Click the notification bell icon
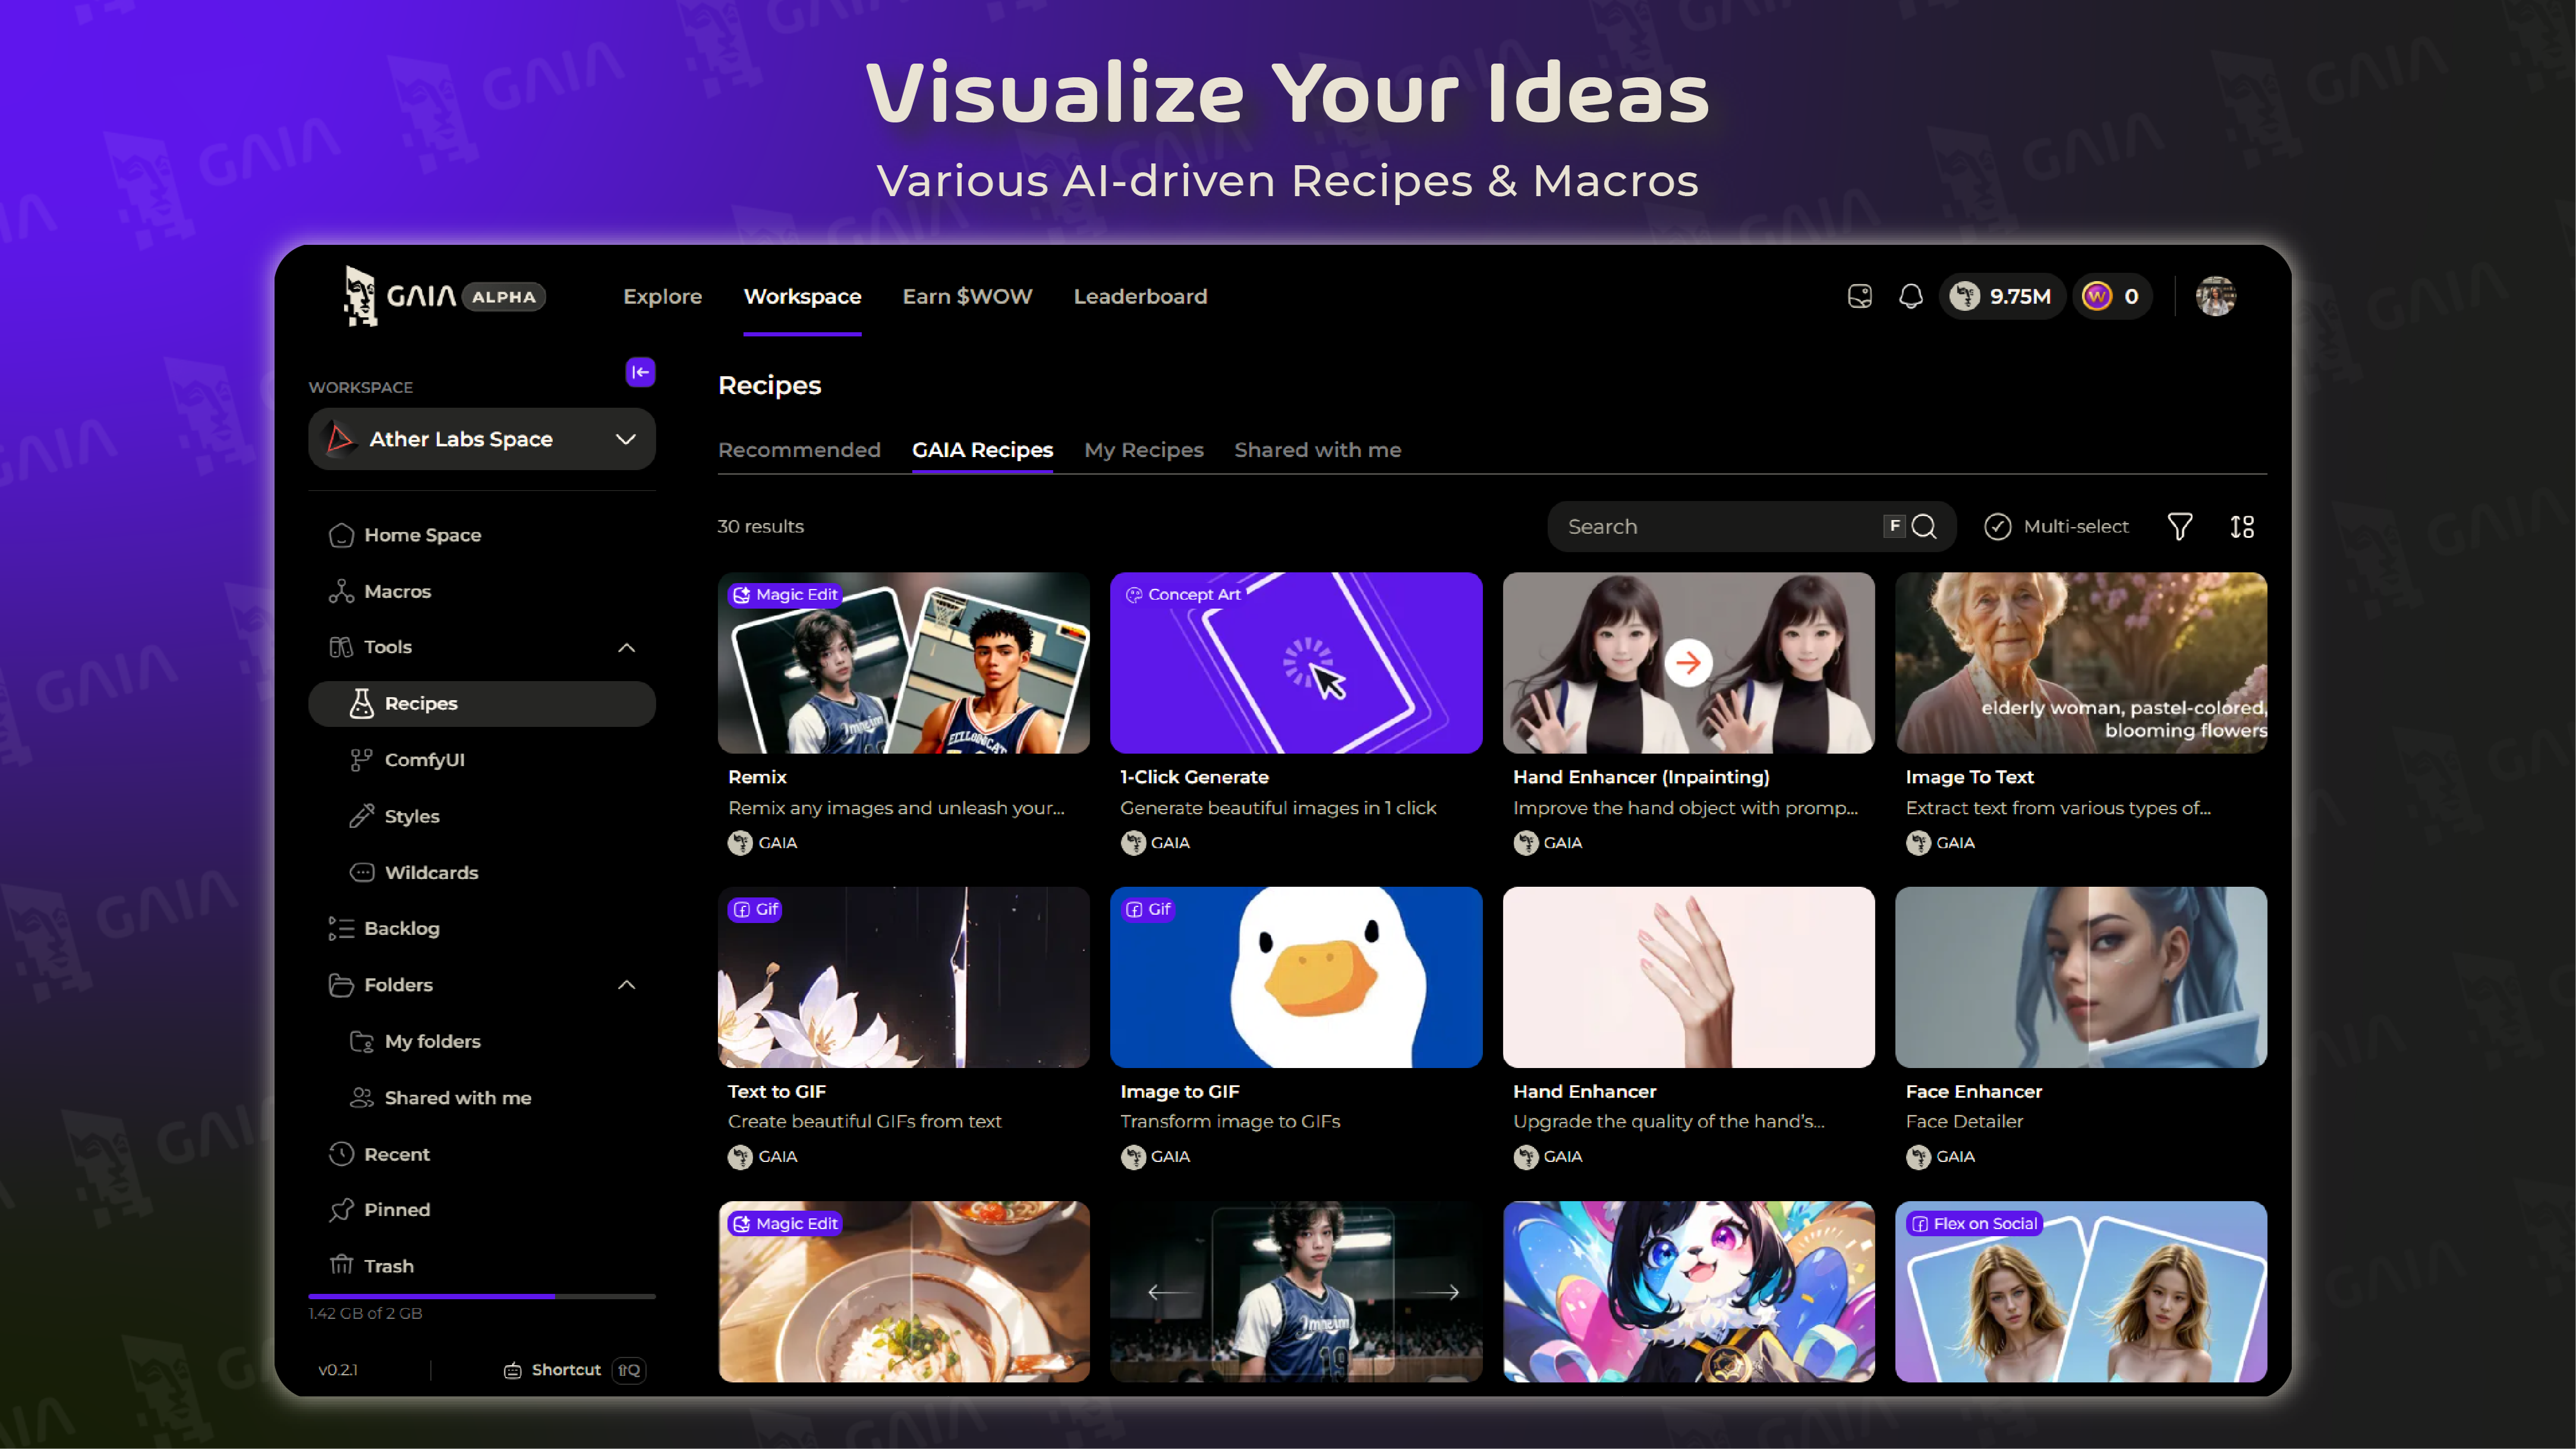This screenshot has width=2576, height=1449. tap(1910, 296)
